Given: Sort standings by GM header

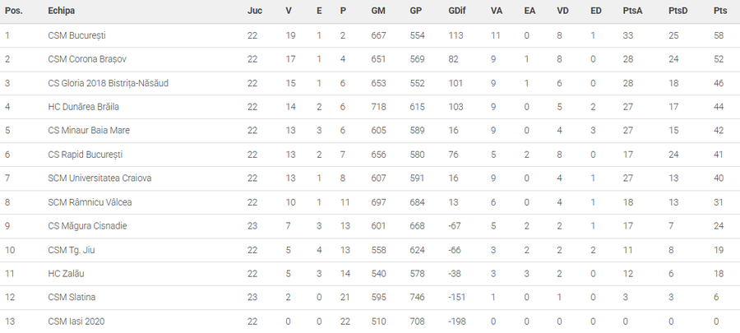Looking at the screenshot, I should [378, 12].
